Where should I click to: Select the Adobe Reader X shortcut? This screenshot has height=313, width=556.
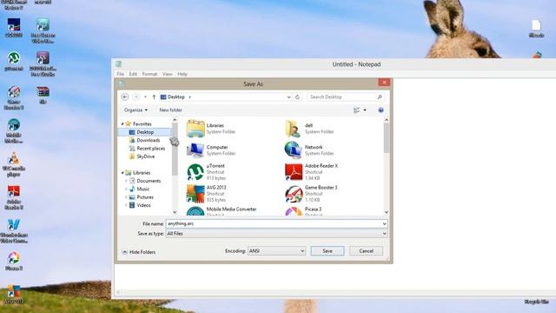click(294, 172)
